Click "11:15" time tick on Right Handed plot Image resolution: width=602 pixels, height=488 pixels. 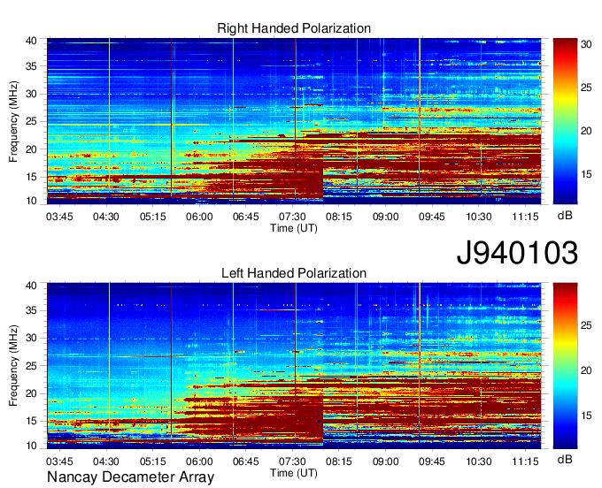coord(526,217)
